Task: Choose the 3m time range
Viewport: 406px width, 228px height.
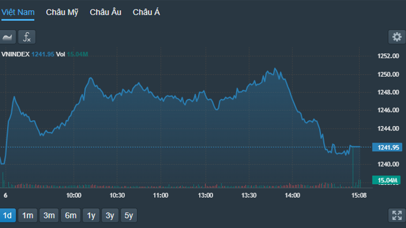Action: pos(49,215)
